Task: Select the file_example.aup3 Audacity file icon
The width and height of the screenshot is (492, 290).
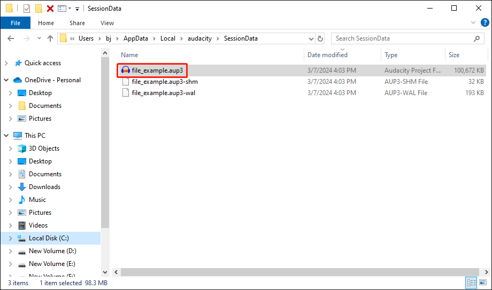Action: (x=126, y=70)
